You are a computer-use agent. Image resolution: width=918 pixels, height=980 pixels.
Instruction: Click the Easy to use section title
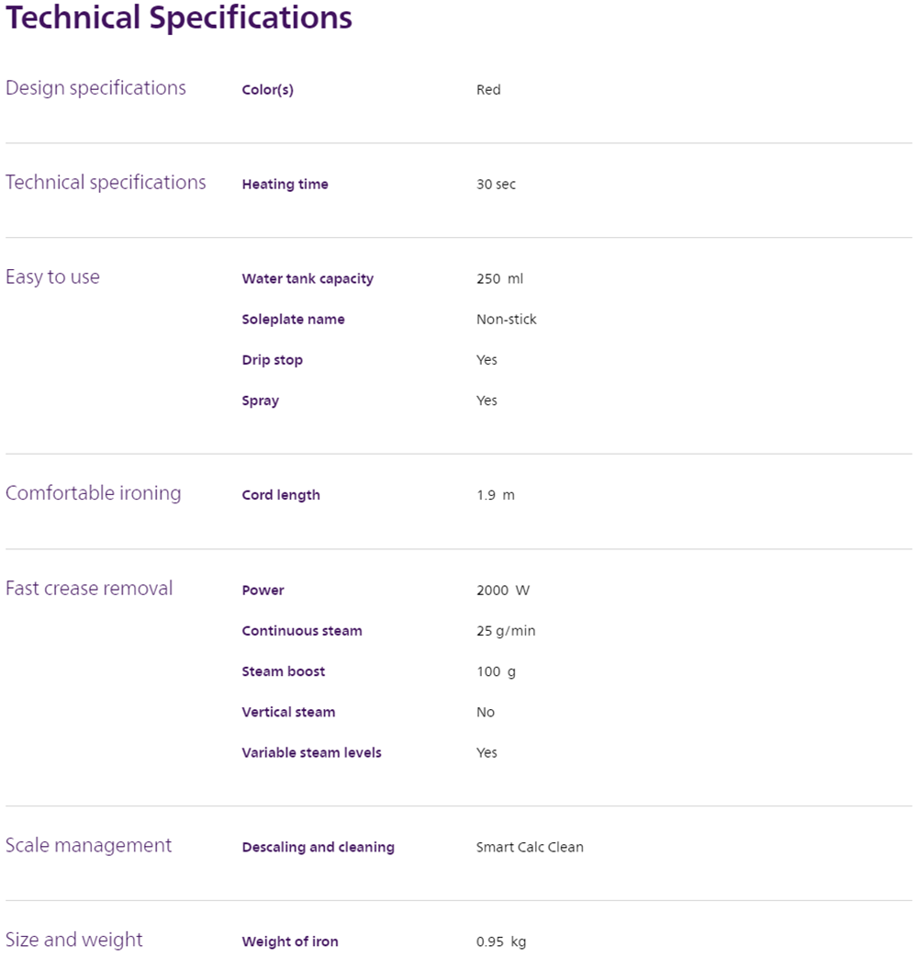point(52,277)
